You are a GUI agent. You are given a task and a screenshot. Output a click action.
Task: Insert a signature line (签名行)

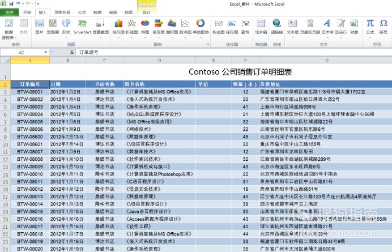point(341,28)
